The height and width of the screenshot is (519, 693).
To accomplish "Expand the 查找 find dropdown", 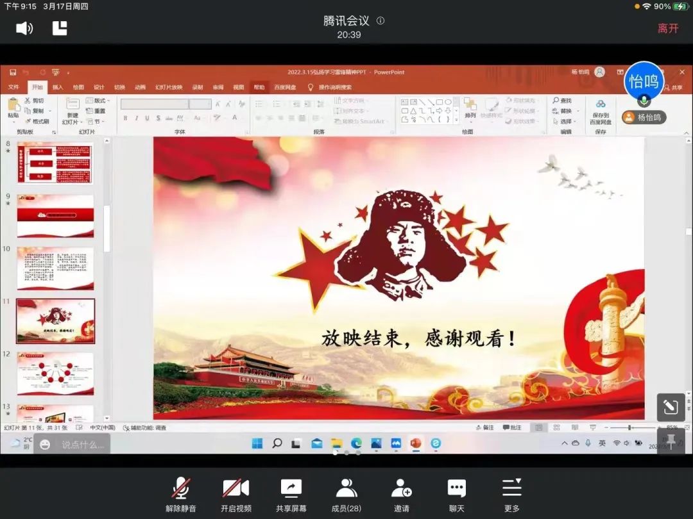I will coord(562,101).
